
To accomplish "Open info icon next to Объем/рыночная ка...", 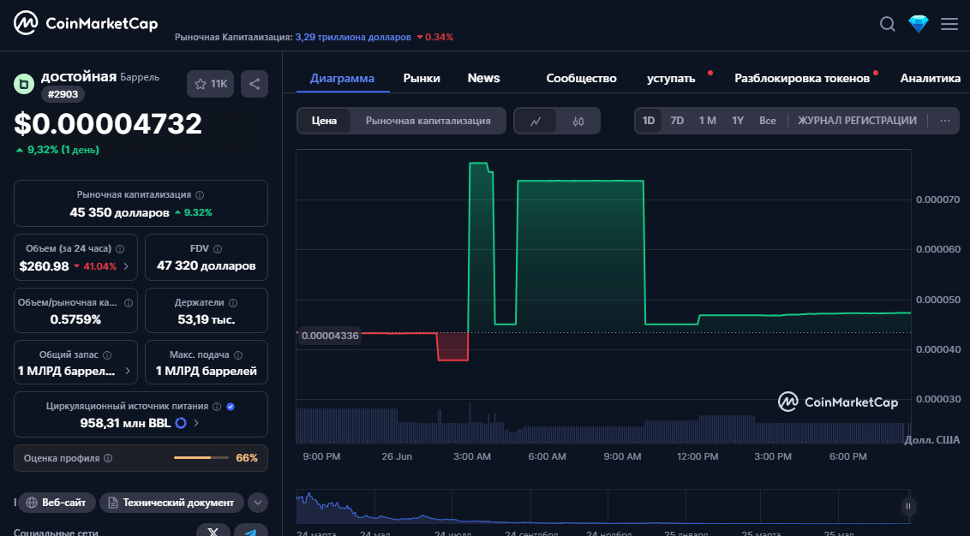I will coord(129,303).
